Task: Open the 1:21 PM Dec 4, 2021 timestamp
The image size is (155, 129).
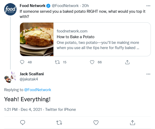Action: tap(23, 110)
